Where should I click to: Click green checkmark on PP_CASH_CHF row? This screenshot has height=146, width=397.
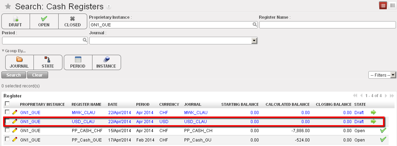(383, 130)
